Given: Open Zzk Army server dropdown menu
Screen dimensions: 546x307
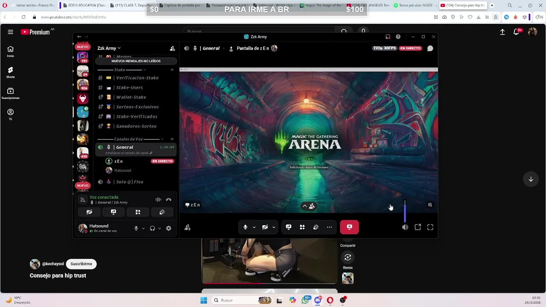Looking at the screenshot, I should [109, 48].
